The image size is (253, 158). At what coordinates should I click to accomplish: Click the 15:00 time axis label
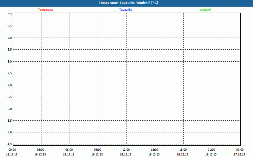[155, 150]
